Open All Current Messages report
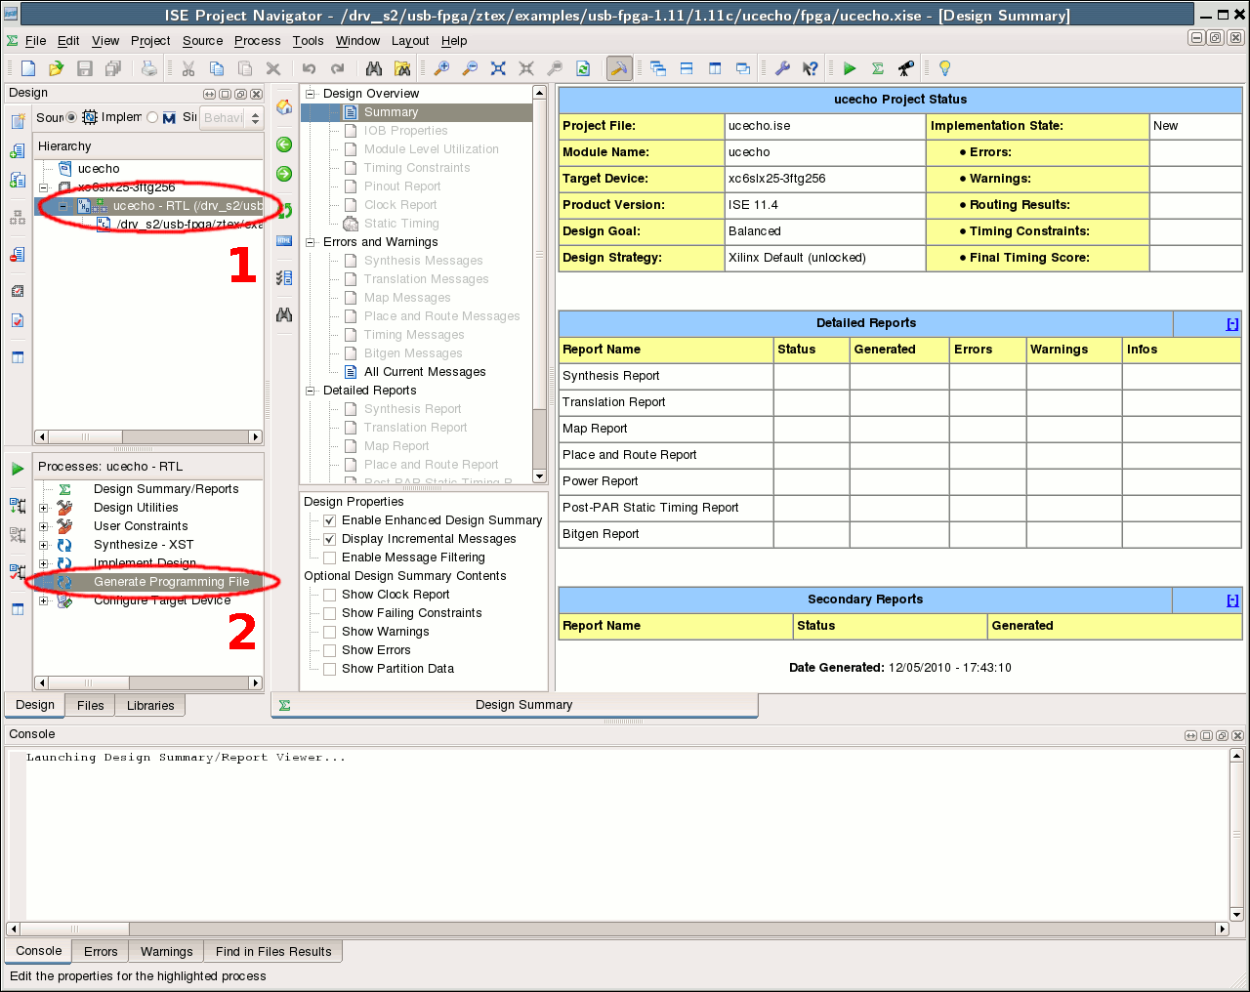Image resolution: width=1250 pixels, height=992 pixels. tap(424, 372)
